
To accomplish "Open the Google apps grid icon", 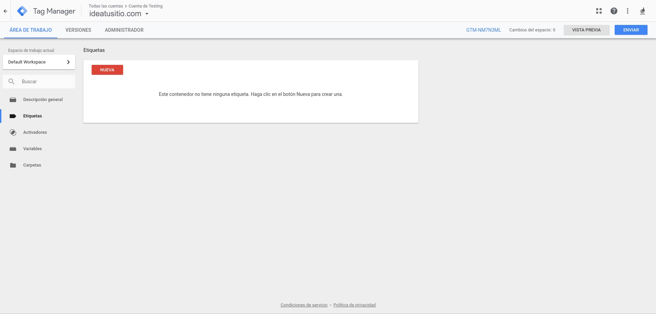I will pos(599,11).
